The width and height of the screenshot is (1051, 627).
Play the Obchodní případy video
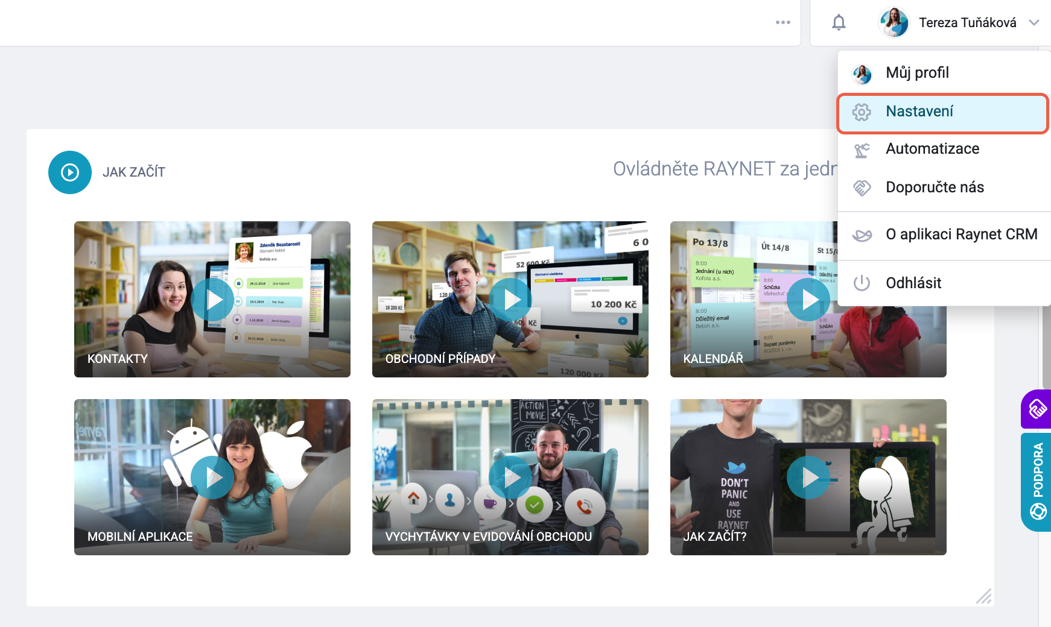coord(510,300)
